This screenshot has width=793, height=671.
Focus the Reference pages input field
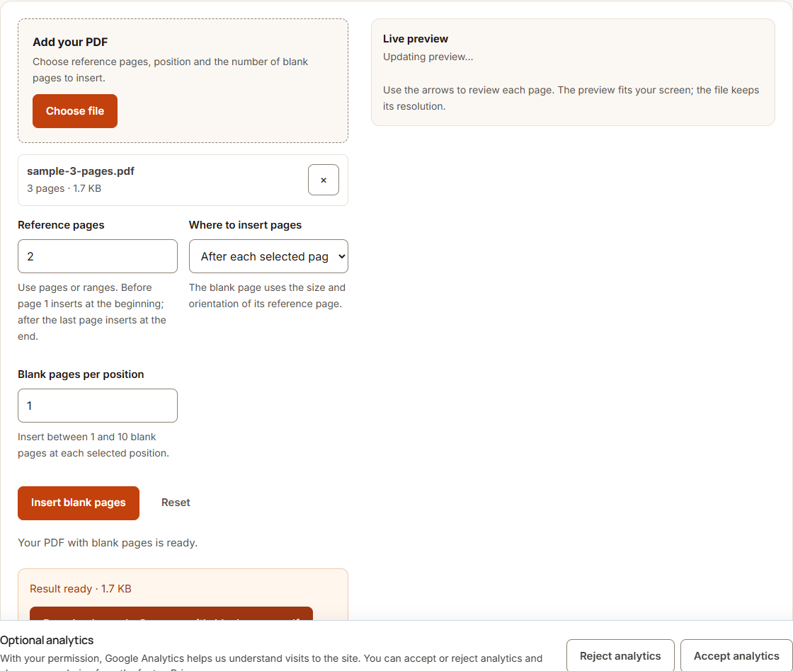click(x=98, y=256)
